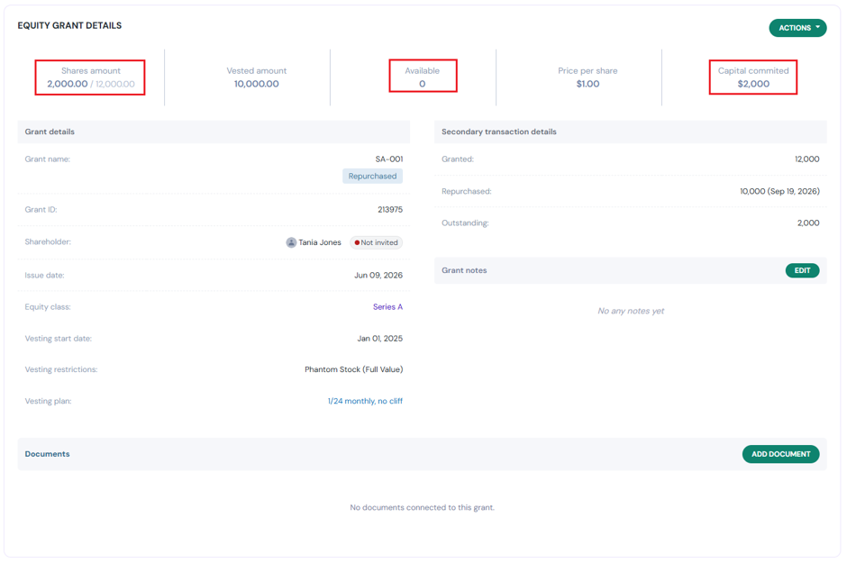The width and height of the screenshot is (847, 563).
Task: Open the Series A equity class link
Action: (x=387, y=306)
